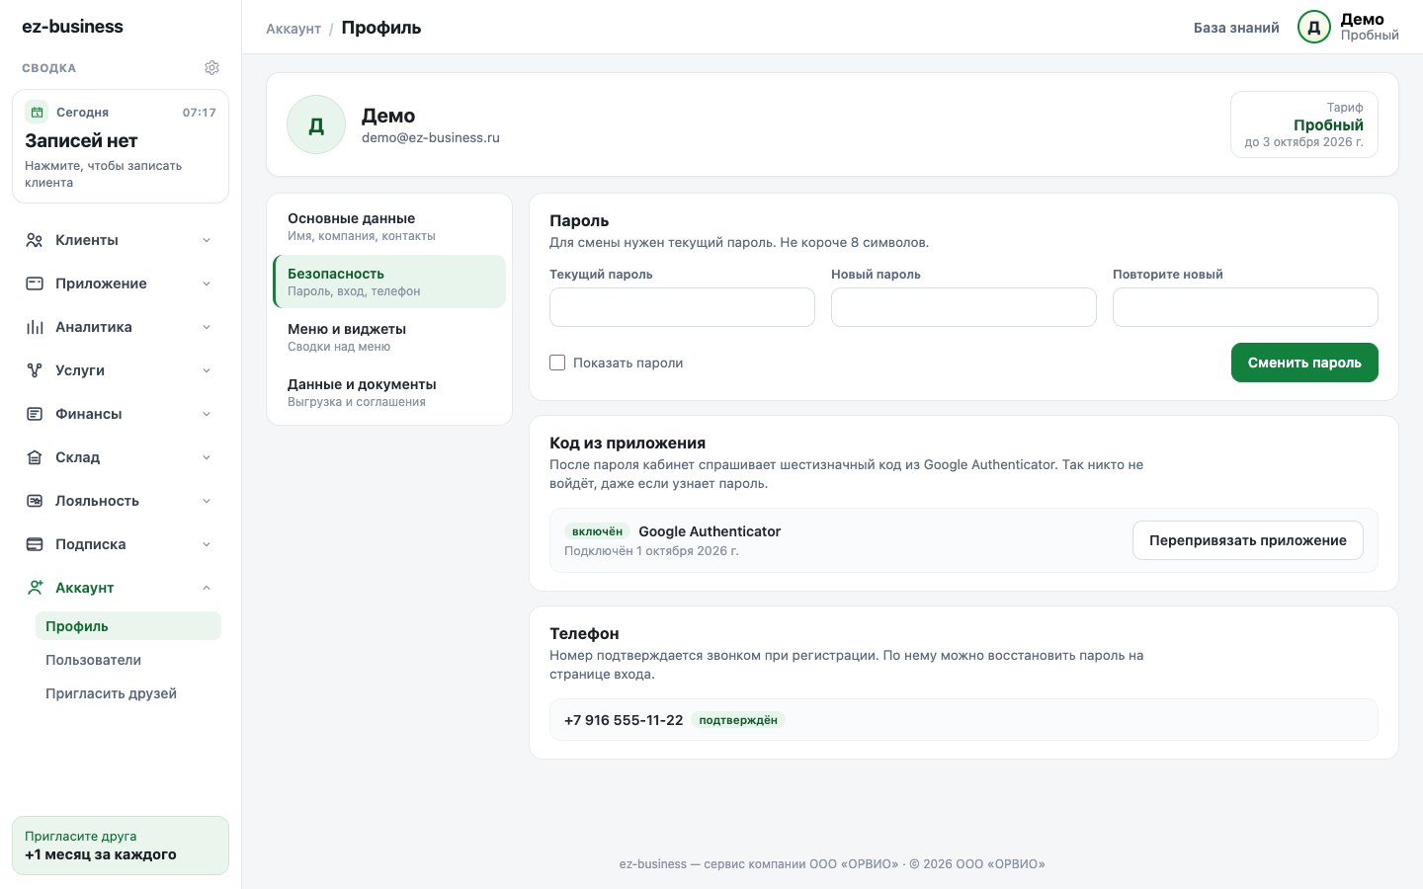Screen dimensions: 1423x889
Task: Click the Аккаунт breadcrumb link
Action: coord(293,29)
